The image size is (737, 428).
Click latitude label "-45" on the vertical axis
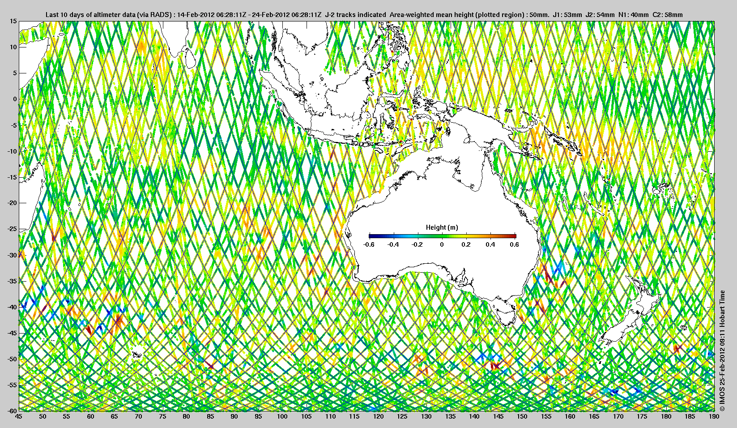pos(12,333)
